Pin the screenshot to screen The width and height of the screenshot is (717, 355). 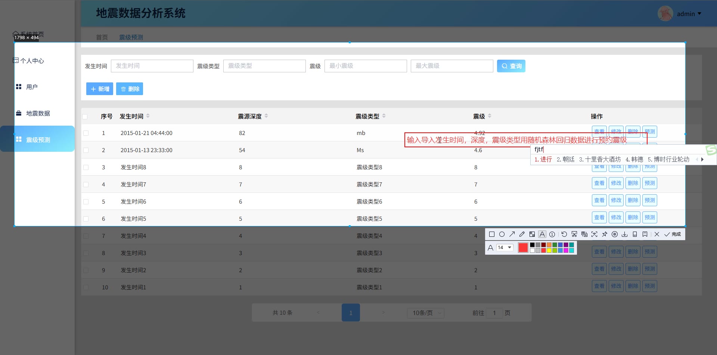605,234
